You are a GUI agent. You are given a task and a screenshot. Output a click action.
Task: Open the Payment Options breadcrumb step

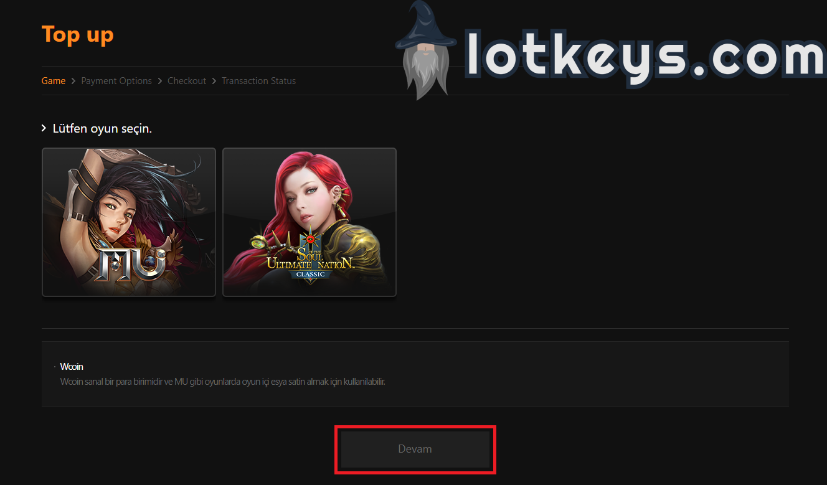pos(116,81)
